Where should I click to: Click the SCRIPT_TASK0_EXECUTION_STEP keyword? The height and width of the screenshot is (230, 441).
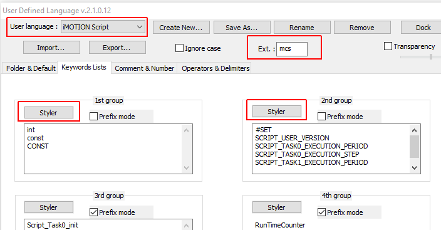pos(307,154)
